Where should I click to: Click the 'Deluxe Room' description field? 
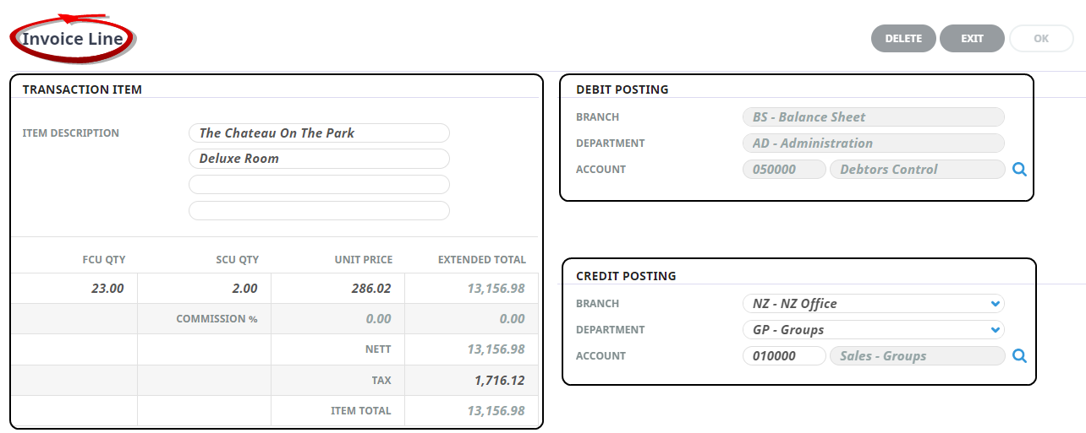tap(319, 159)
